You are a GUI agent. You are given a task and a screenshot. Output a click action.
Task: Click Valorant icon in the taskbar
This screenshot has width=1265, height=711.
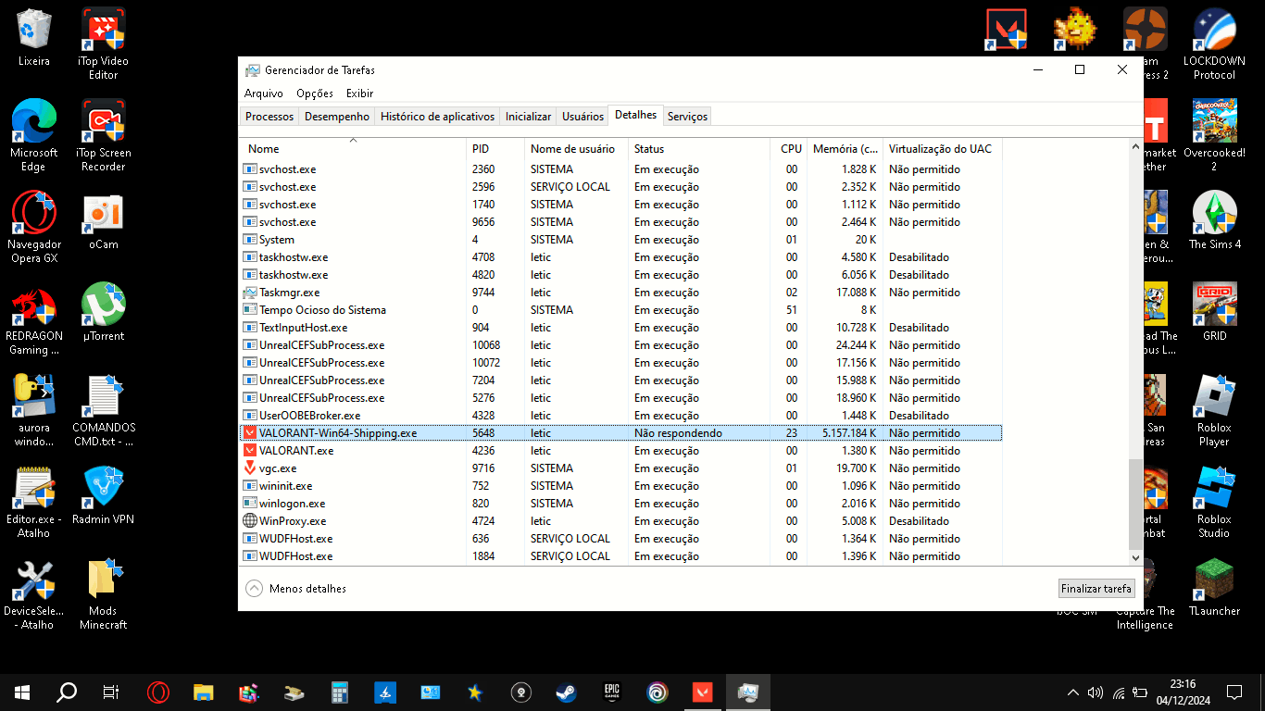[x=702, y=692]
